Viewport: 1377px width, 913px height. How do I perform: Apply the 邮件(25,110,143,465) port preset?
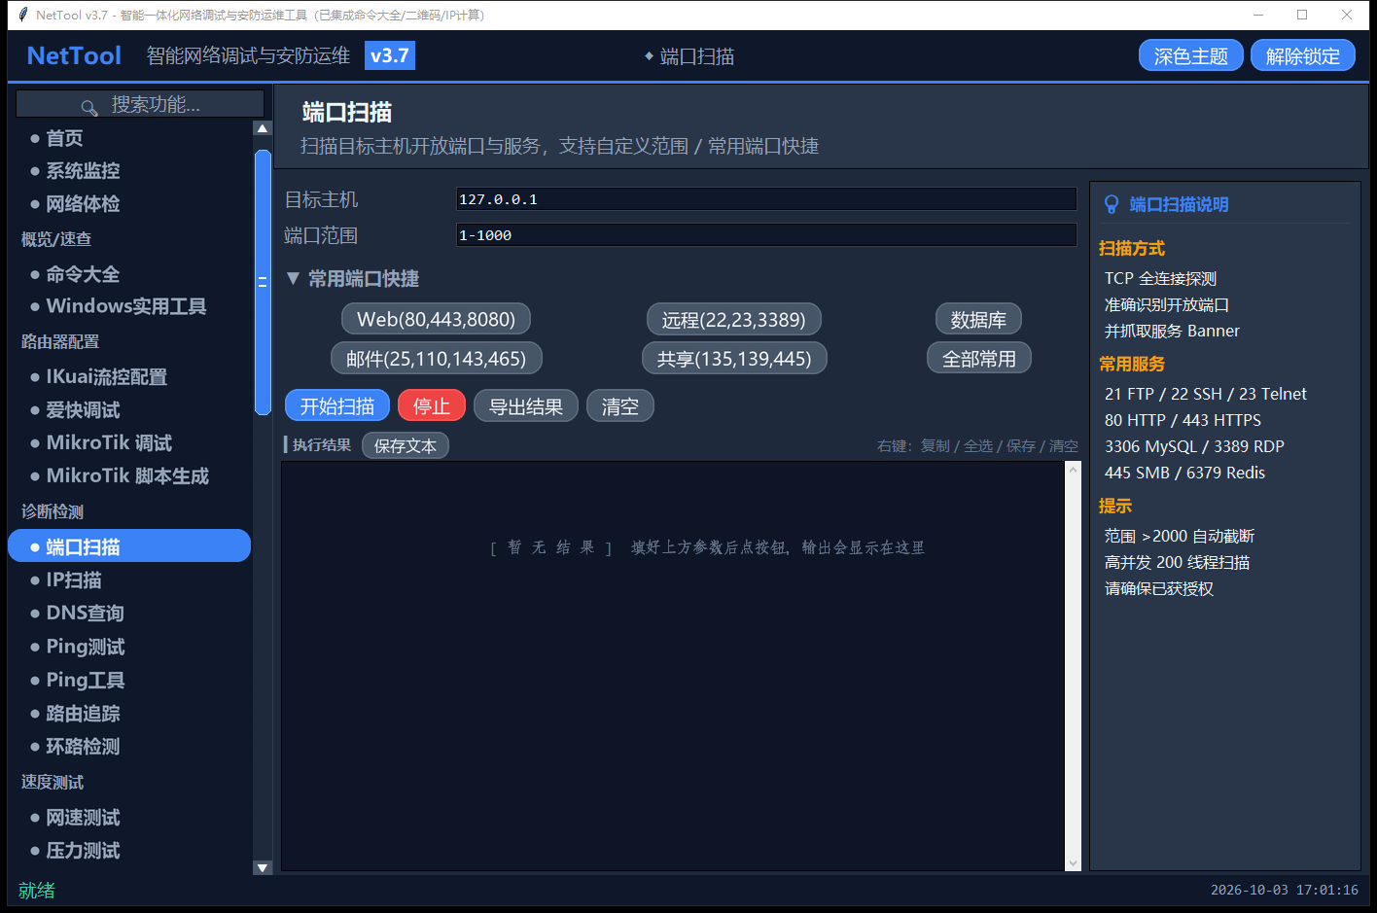[x=437, y=358]
